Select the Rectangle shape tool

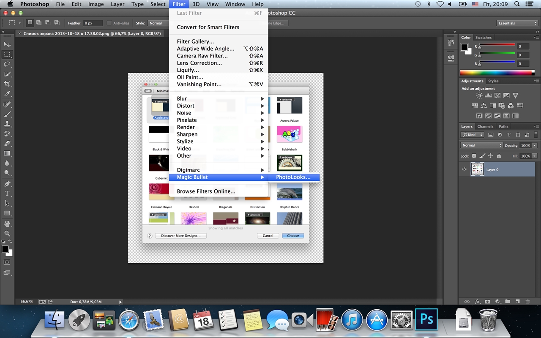tap(7, 213)
